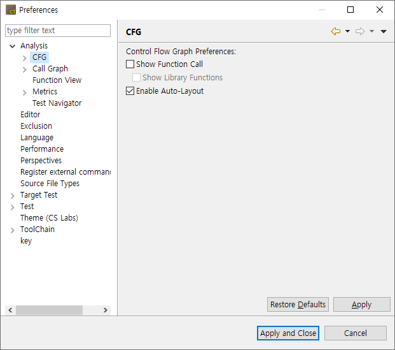
Task: Collapse the Analysis tree node
Action: point(13,46)
